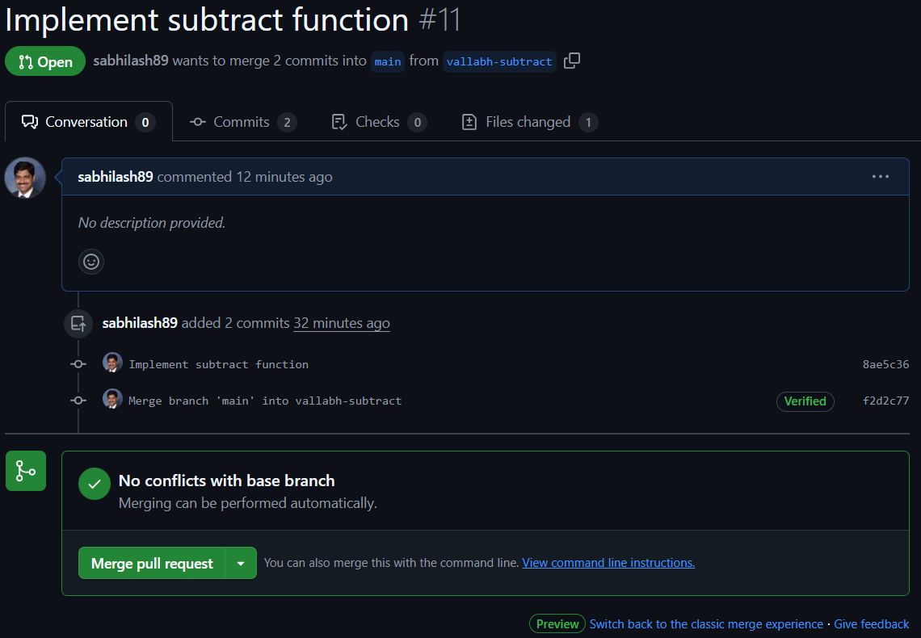921x638 pixels.
Task: Open commit hash 8ae5c36
Action: 885,364
